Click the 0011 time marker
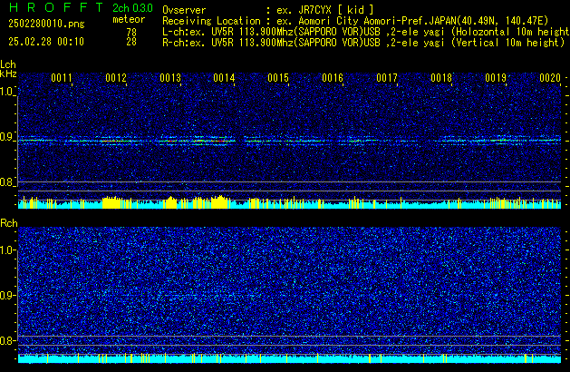 (x=62, y=78)
